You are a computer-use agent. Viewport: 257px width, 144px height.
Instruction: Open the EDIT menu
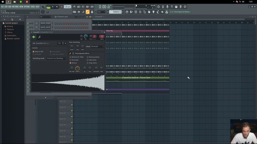click(6, 7)
